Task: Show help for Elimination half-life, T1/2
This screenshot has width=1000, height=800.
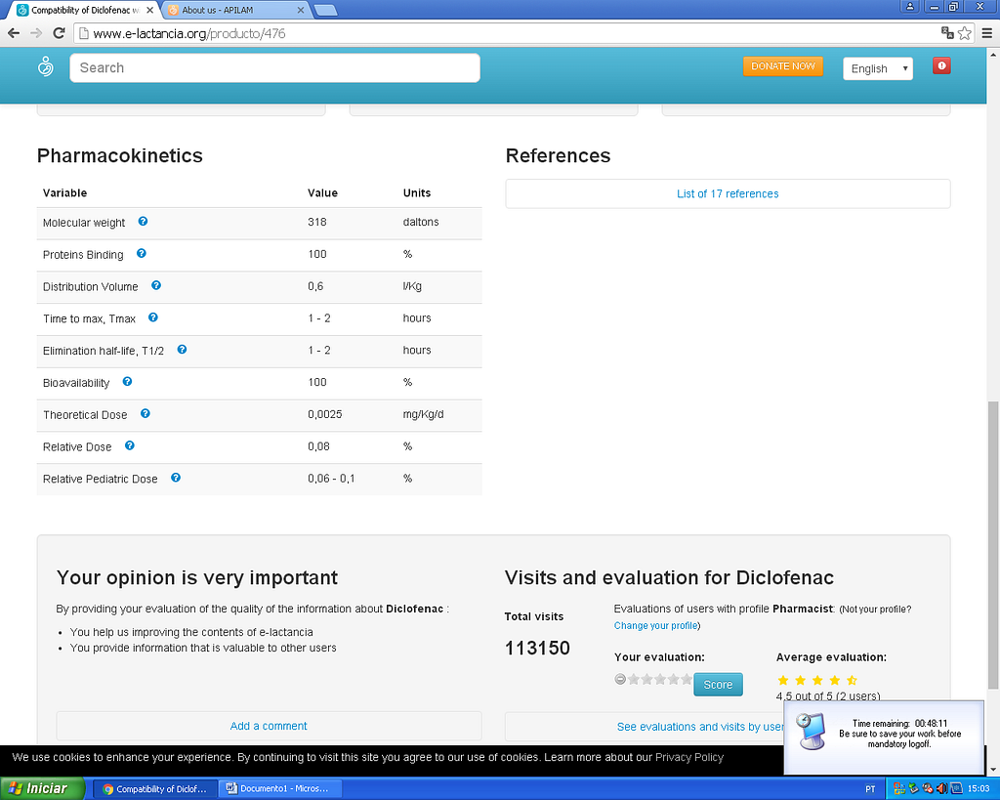Action: tap(182, 350)
